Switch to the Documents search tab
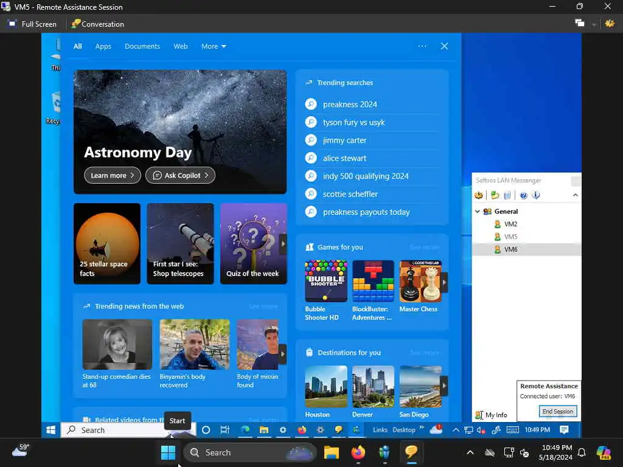This screenshot has width=623, height=467. (x=142, y=46)
